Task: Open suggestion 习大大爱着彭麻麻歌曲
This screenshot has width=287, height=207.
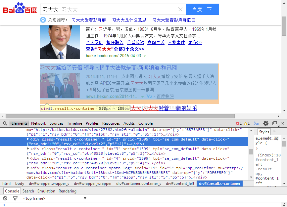Action: coord(174,20)
